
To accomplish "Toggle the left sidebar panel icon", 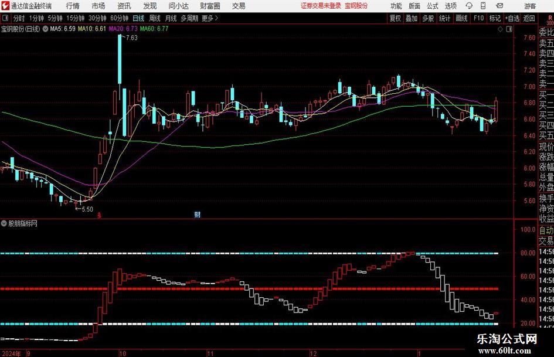I will [x=5, y=18].
